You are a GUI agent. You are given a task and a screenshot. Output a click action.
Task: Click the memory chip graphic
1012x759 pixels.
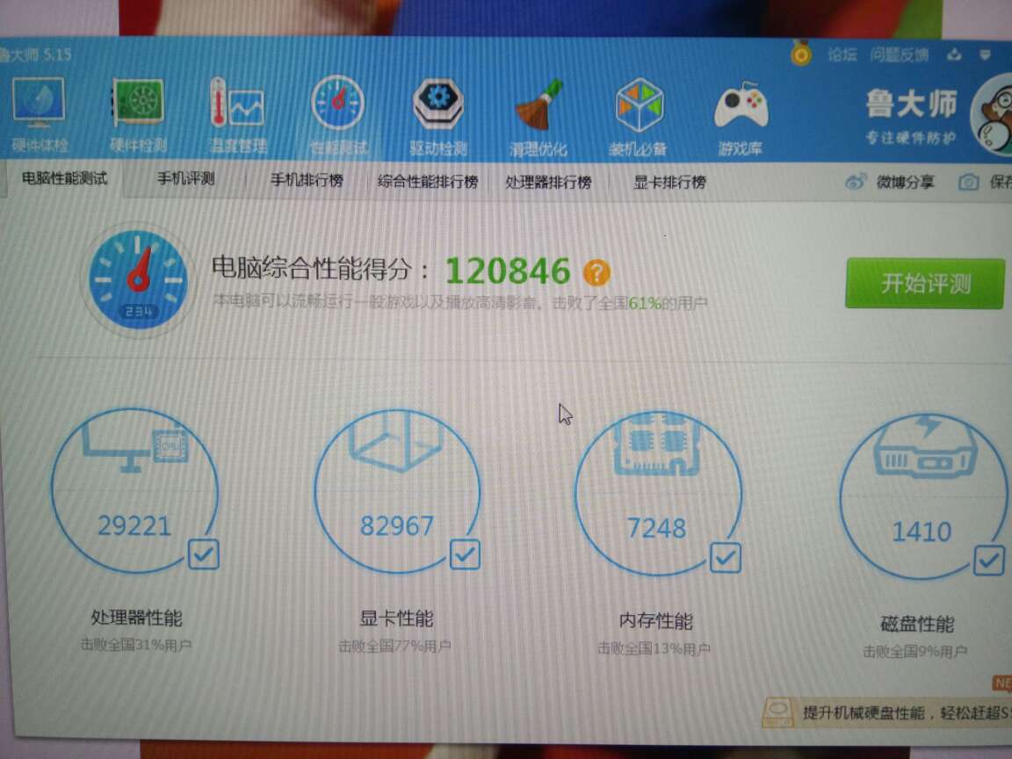tap(656, 445)
